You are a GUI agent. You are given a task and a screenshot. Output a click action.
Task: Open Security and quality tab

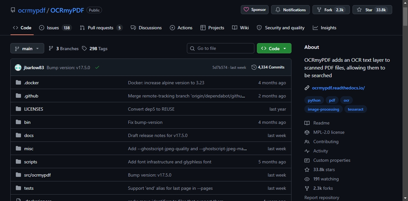pyautogui.click(x=280, y=28)
